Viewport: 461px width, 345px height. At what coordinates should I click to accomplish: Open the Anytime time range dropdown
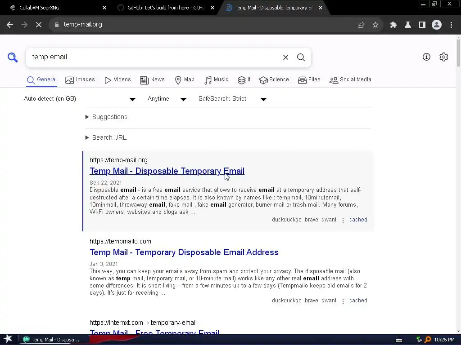(x=167, y=99)
